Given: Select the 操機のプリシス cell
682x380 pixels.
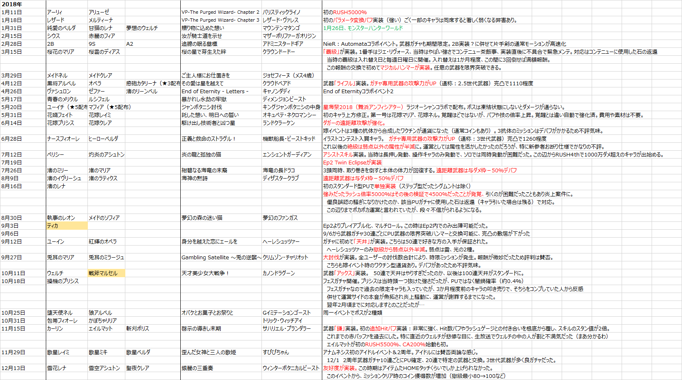Looking at the screenshot, I should (67, 281).
